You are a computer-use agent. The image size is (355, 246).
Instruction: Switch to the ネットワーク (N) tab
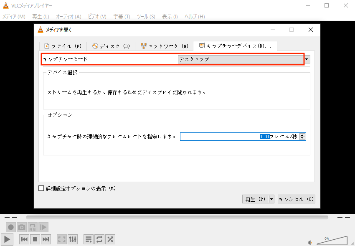coord(164,46)
